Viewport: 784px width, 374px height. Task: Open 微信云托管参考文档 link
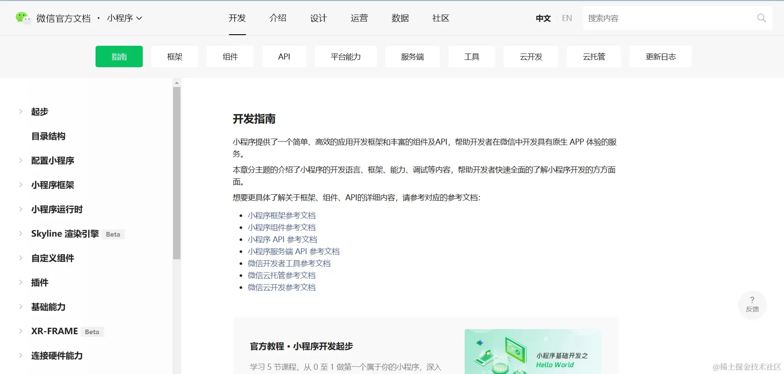point(282,275)
